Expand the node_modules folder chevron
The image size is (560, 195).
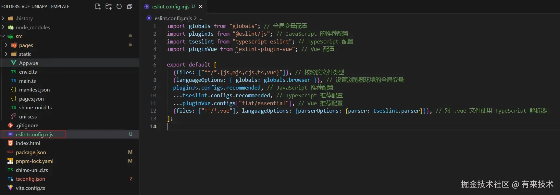point(3,27)
